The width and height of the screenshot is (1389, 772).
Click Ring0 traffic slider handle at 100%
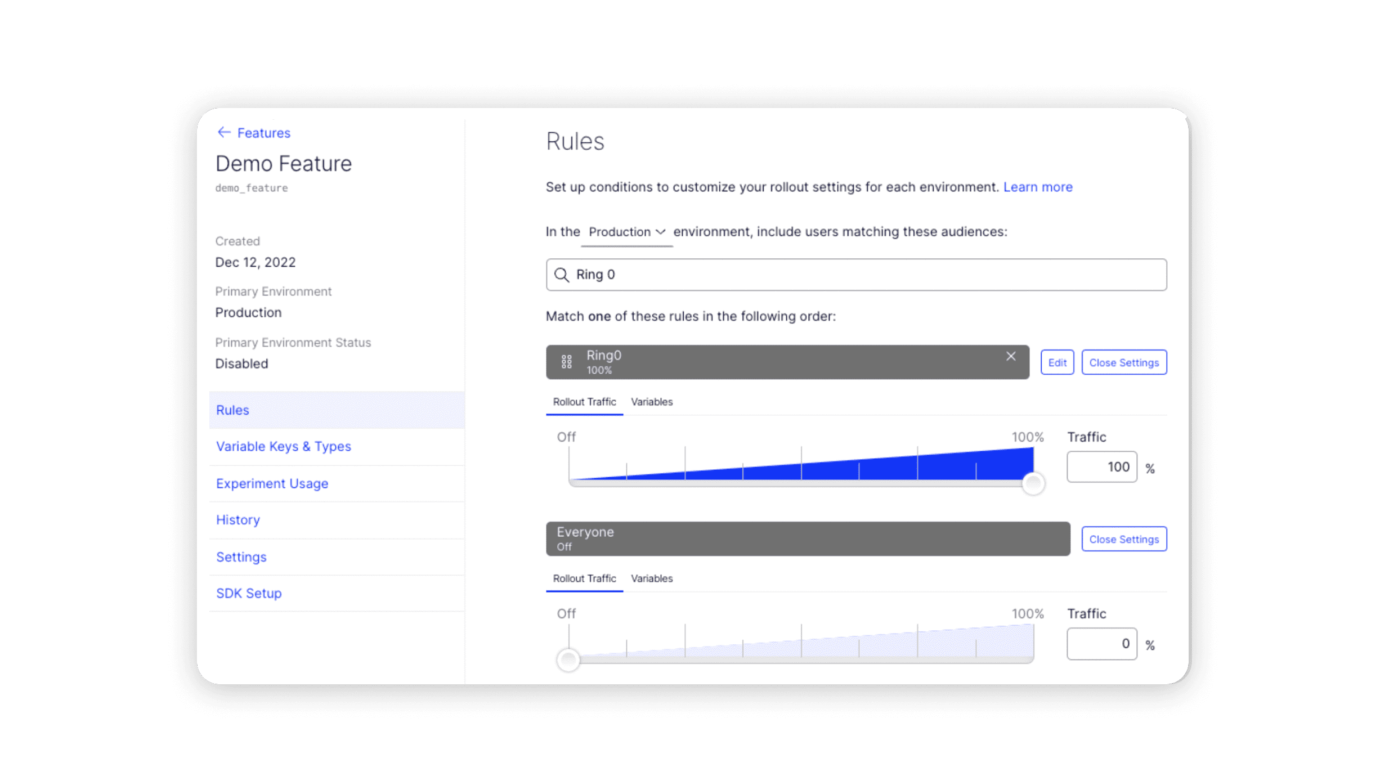(1033, 483)
